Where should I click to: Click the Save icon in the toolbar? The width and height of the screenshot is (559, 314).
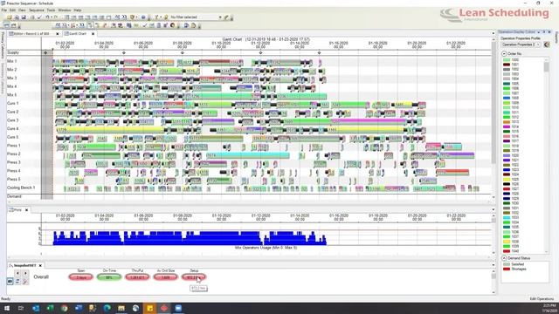coord(24,17)
